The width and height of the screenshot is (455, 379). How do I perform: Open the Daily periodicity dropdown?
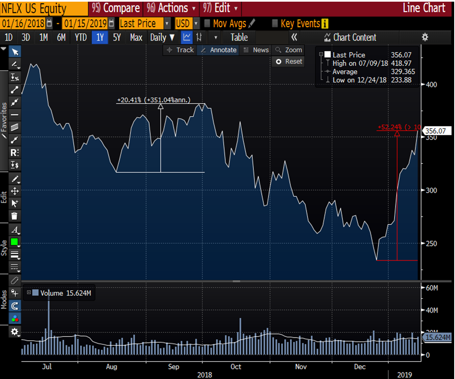point(162,38)
